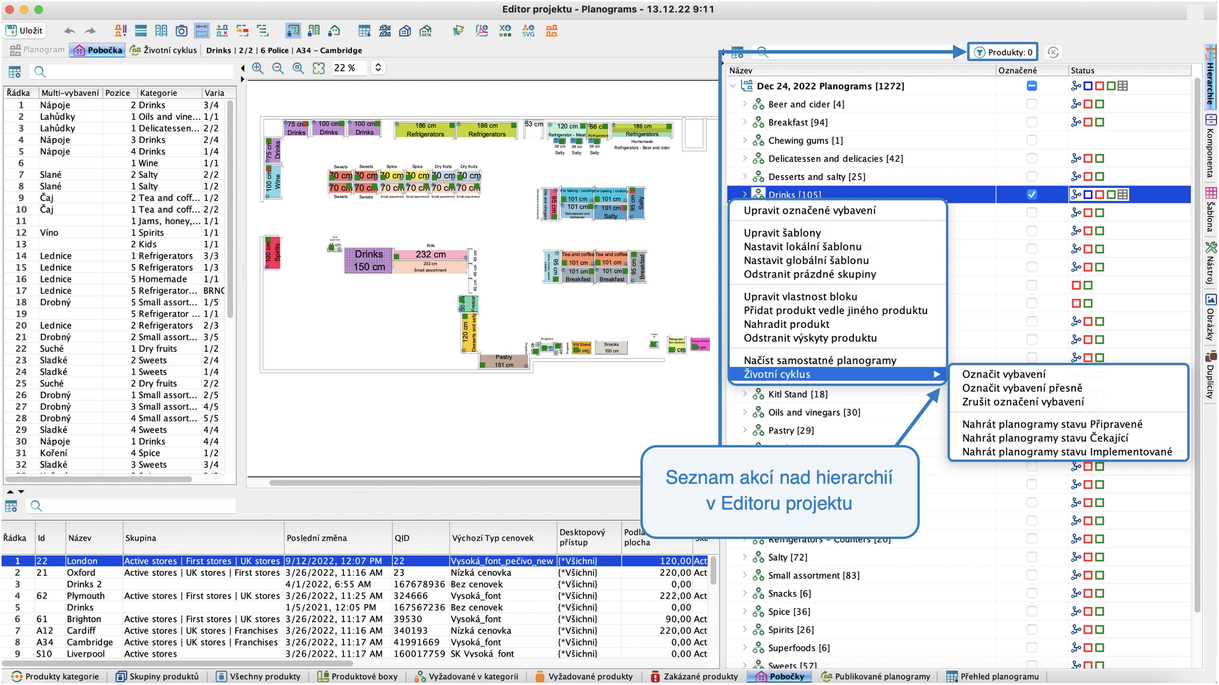Toggle the Dec 24, 2022 Planograms checkbox

coord(1032,86)
